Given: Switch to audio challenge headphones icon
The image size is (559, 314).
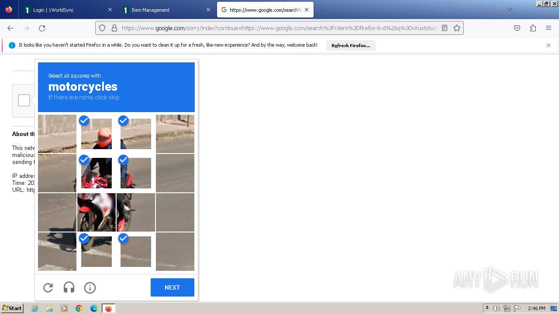Looking at the screenshot, I should click(69, 287).
